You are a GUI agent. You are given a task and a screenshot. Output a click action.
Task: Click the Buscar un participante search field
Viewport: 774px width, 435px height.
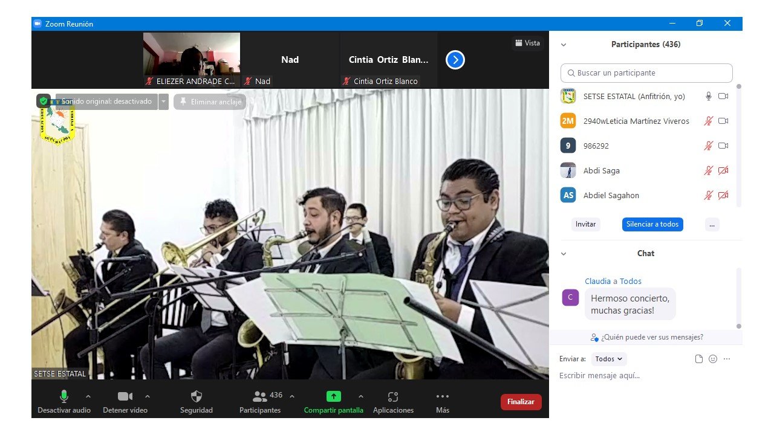[646, 73]
